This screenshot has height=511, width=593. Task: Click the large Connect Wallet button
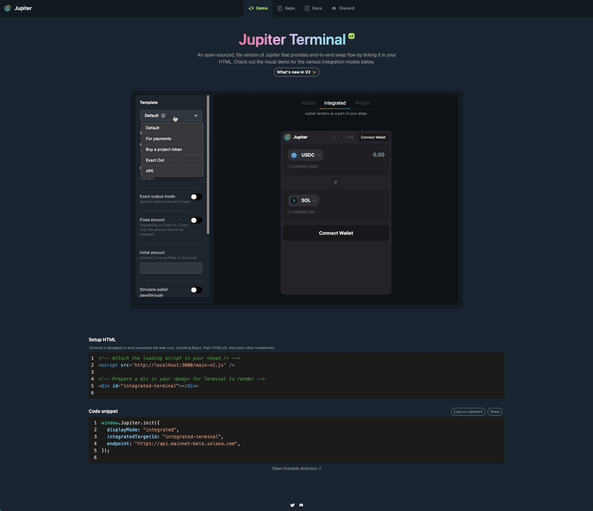coord(336,233)
